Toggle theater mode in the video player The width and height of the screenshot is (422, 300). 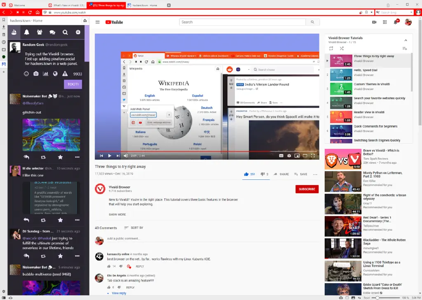[304, 156]
